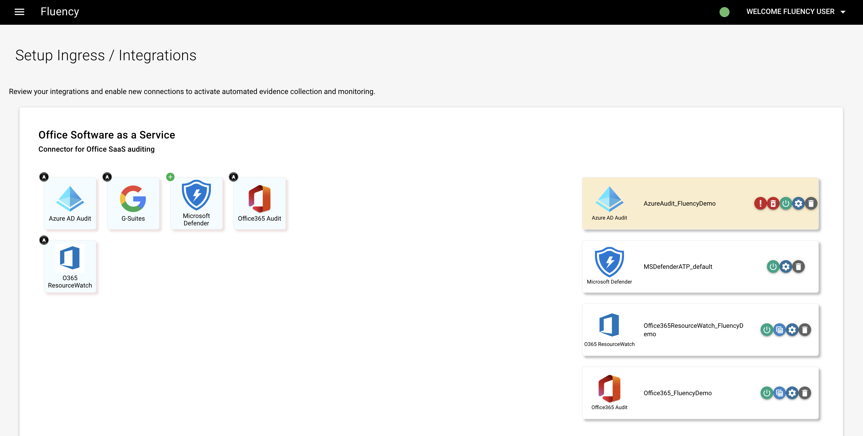
Task: Select the Azure AD Audit connector tile
Action: [x=70, y=203]
